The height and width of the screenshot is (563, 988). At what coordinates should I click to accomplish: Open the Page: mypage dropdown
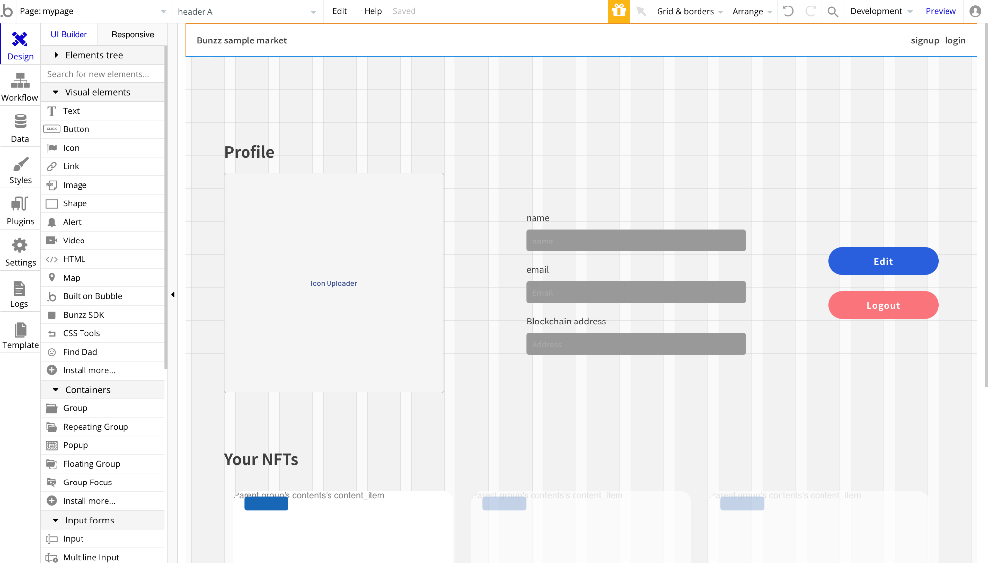93,11
